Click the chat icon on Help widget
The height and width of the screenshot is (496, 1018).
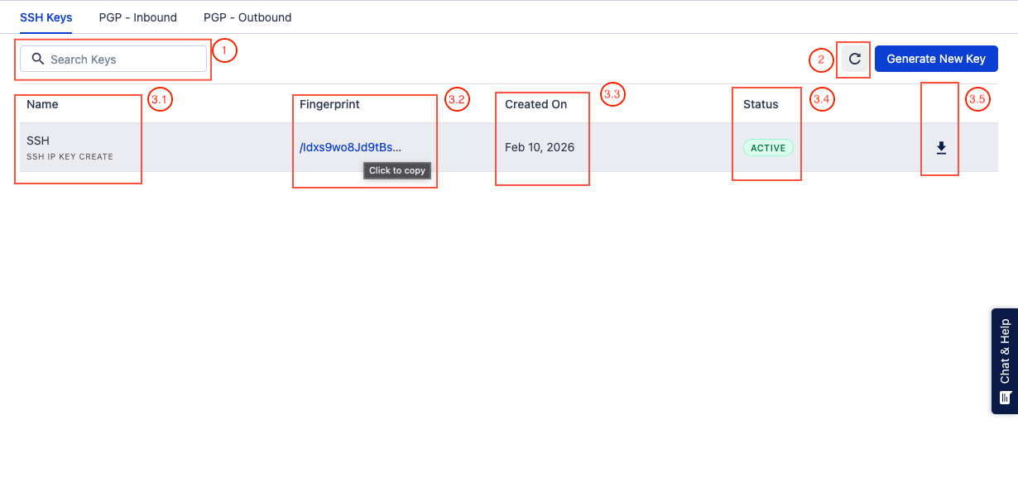pyautogui.click(x=1006, y=398)
